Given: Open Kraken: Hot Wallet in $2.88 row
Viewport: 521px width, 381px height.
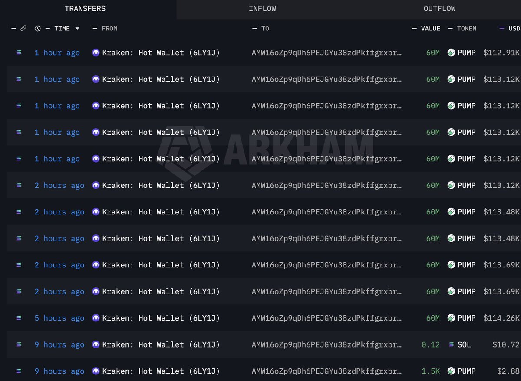Looking at the screenshot, I should point(161,371).
